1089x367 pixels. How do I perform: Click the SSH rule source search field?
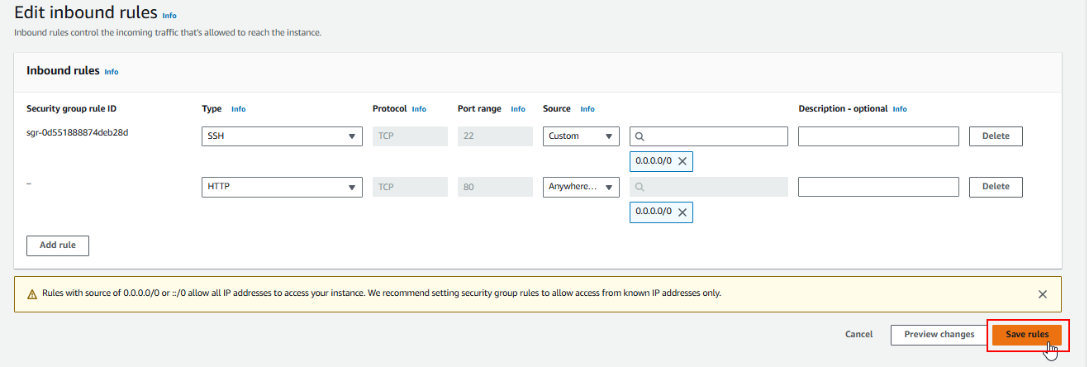[716, 136]
